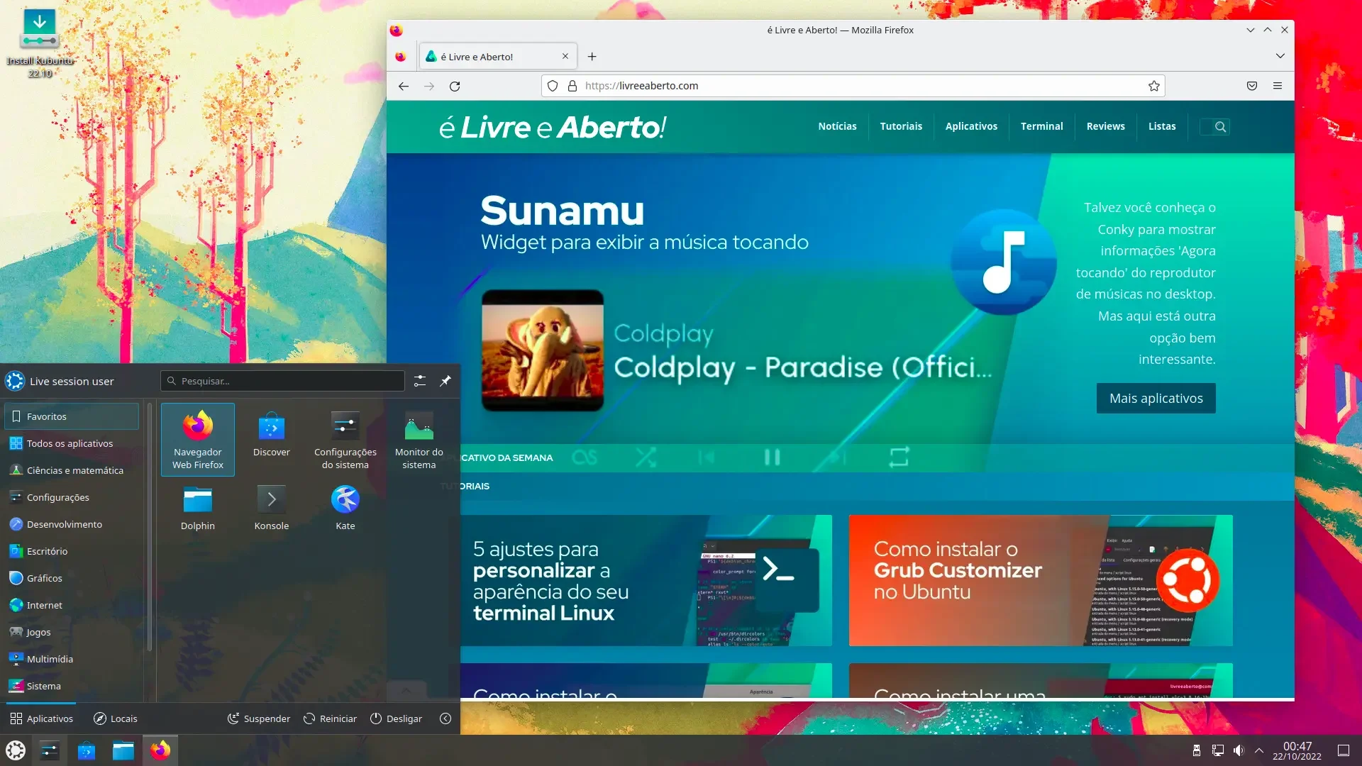Click the Dolphin taskbar icon
The height and width of the screenshot is (766, 1362).
[123, 750]
